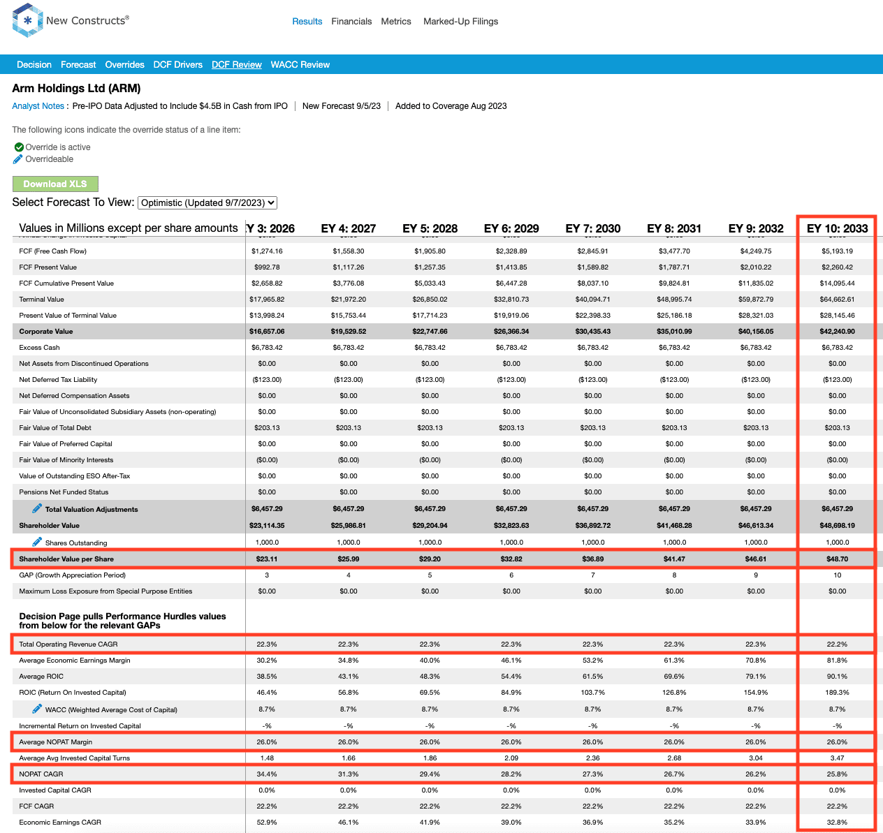The height and width of the screenshot is (833, 883).
Task: Select the EY 8: 2031 column header
Action: point(674,228)
